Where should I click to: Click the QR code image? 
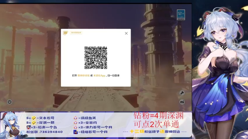(x=96, y=58)
